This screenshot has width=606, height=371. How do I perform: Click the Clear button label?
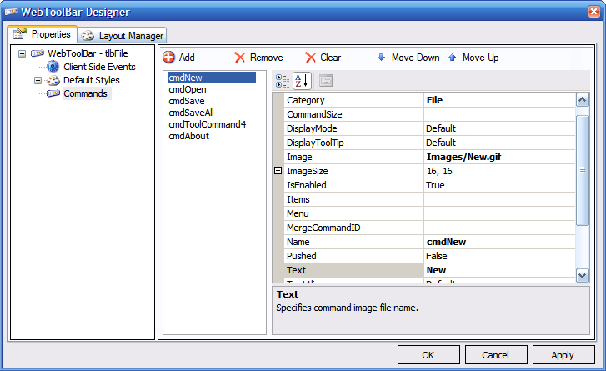click(x=330, y=58)
